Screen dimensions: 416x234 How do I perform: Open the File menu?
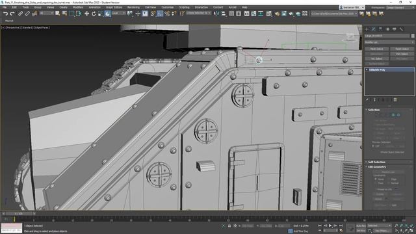pos(5,7)
